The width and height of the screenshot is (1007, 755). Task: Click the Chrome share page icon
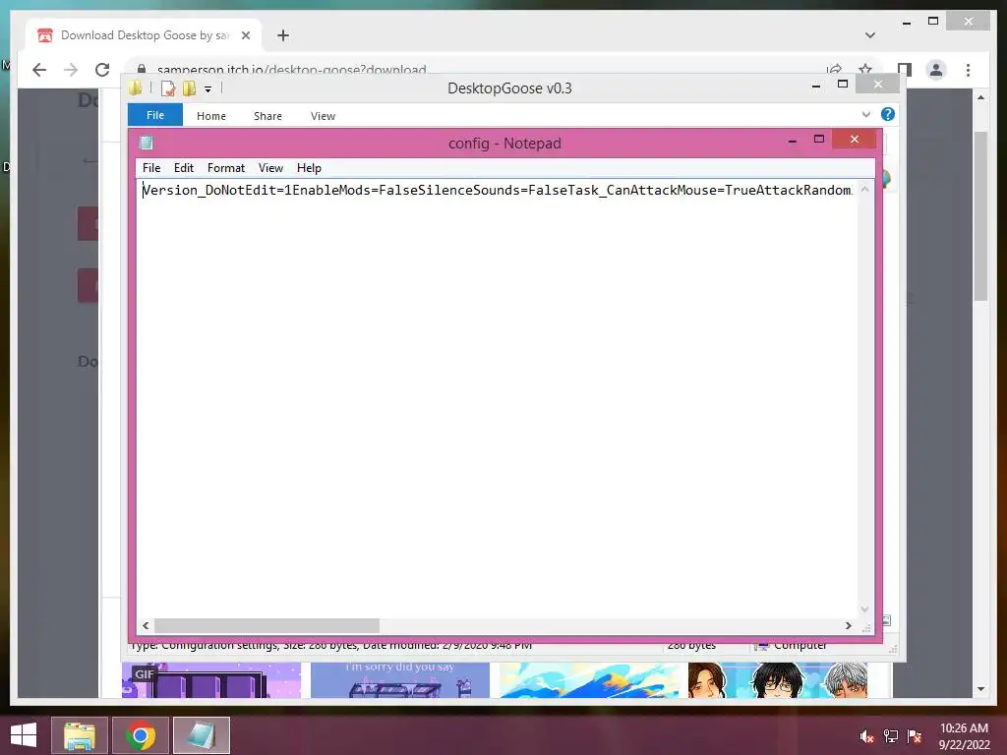[834, 70]
